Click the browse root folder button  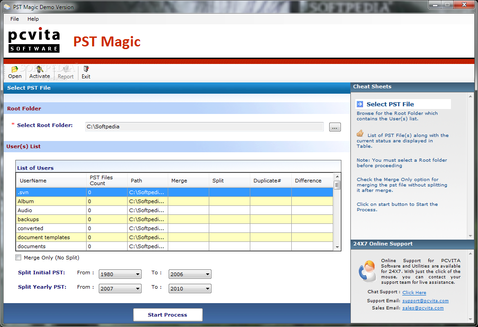[335, 127]
